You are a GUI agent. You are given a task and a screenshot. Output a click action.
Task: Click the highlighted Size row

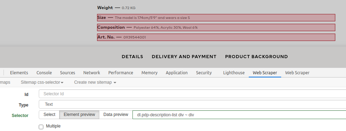pyautogui.click(x=216, y=18)
